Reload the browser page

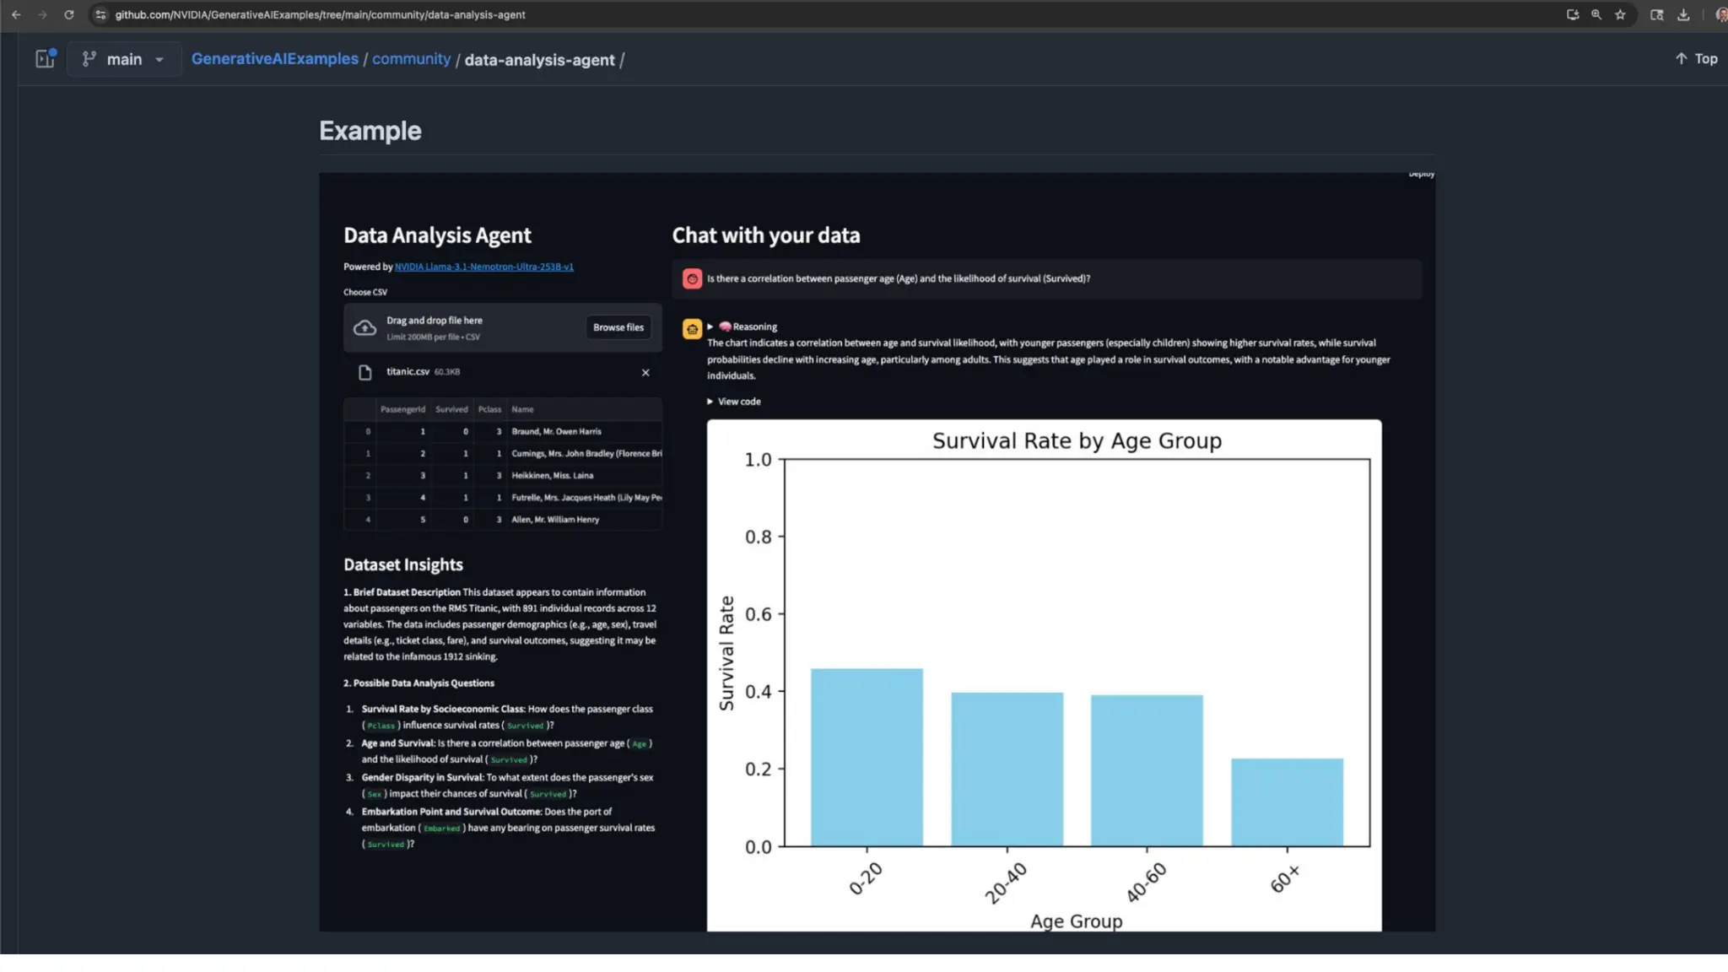click(x=69, y=14)
